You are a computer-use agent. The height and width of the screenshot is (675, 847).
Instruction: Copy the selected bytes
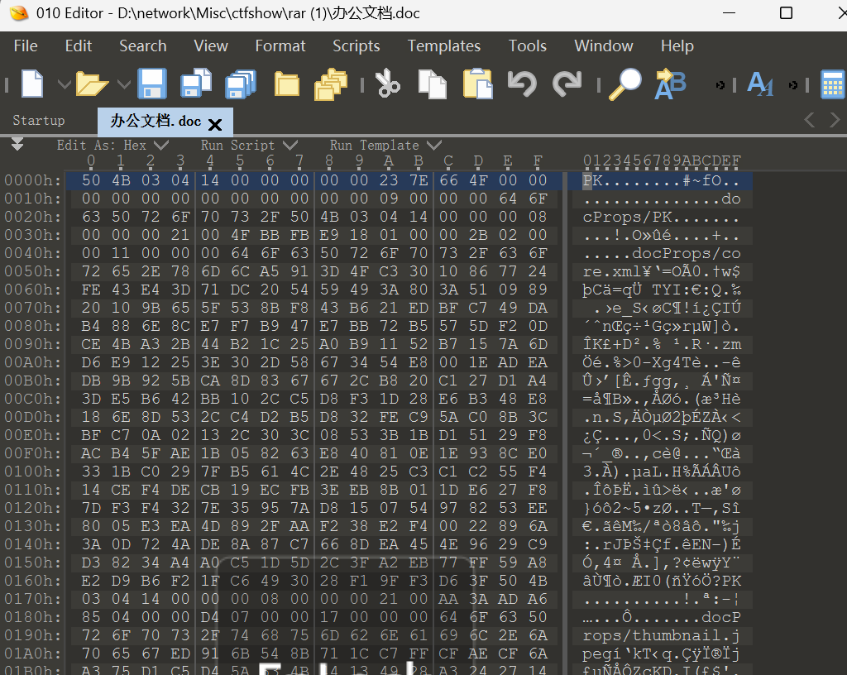(x=432, y=84)
